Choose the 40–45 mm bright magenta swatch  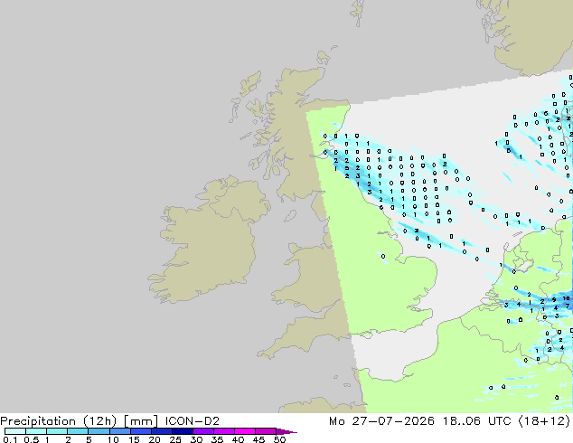click(244, 431)
